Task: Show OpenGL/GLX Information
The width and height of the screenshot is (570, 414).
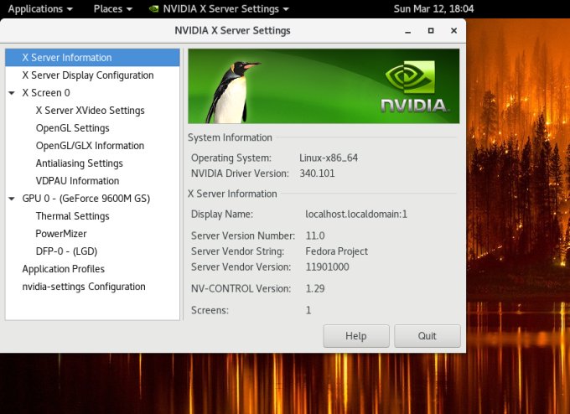Action: tap(90, 146)
